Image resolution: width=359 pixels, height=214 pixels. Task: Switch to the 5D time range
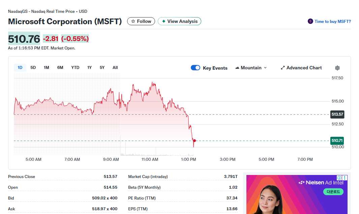pyautogui.click(x=33, y=68)
